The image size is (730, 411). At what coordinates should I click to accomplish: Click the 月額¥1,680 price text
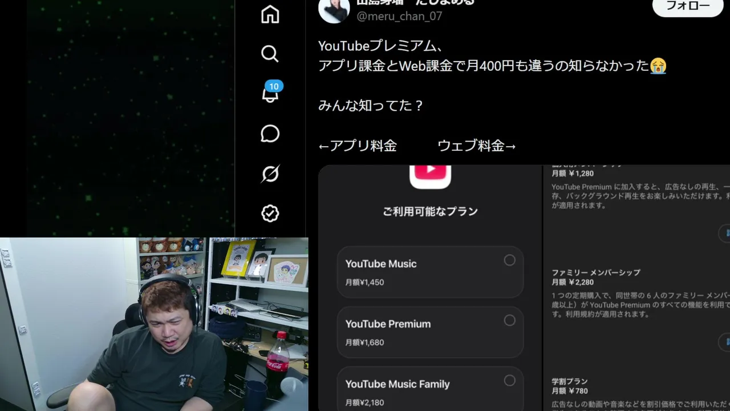[x=364, y=342]
